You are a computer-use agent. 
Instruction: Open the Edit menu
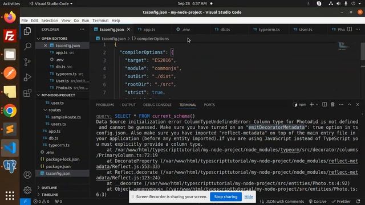click(34, 20)
